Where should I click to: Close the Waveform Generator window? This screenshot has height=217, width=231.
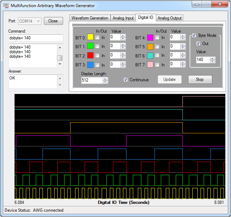click(x=220, y=4)
